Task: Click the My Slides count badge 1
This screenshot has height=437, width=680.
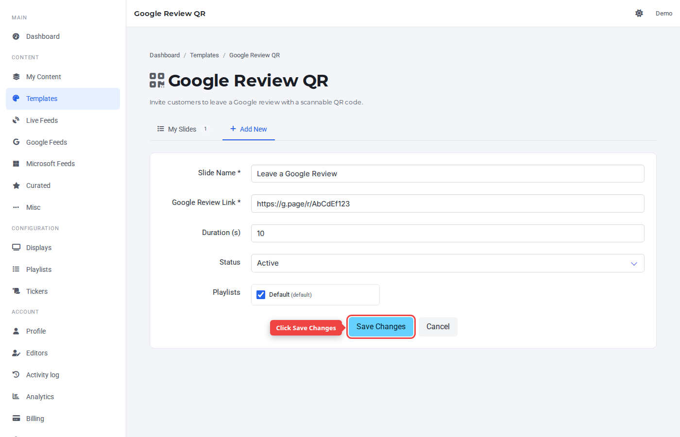Action: pos(205,129)
